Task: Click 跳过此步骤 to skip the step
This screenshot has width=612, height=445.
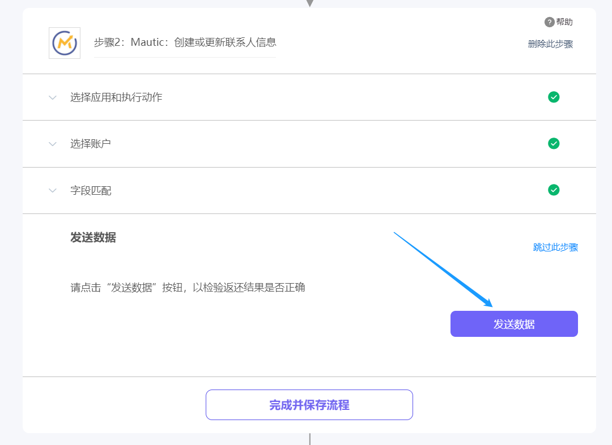Action: point(555,247)
